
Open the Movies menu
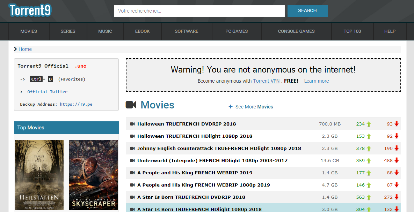(29, 31)
